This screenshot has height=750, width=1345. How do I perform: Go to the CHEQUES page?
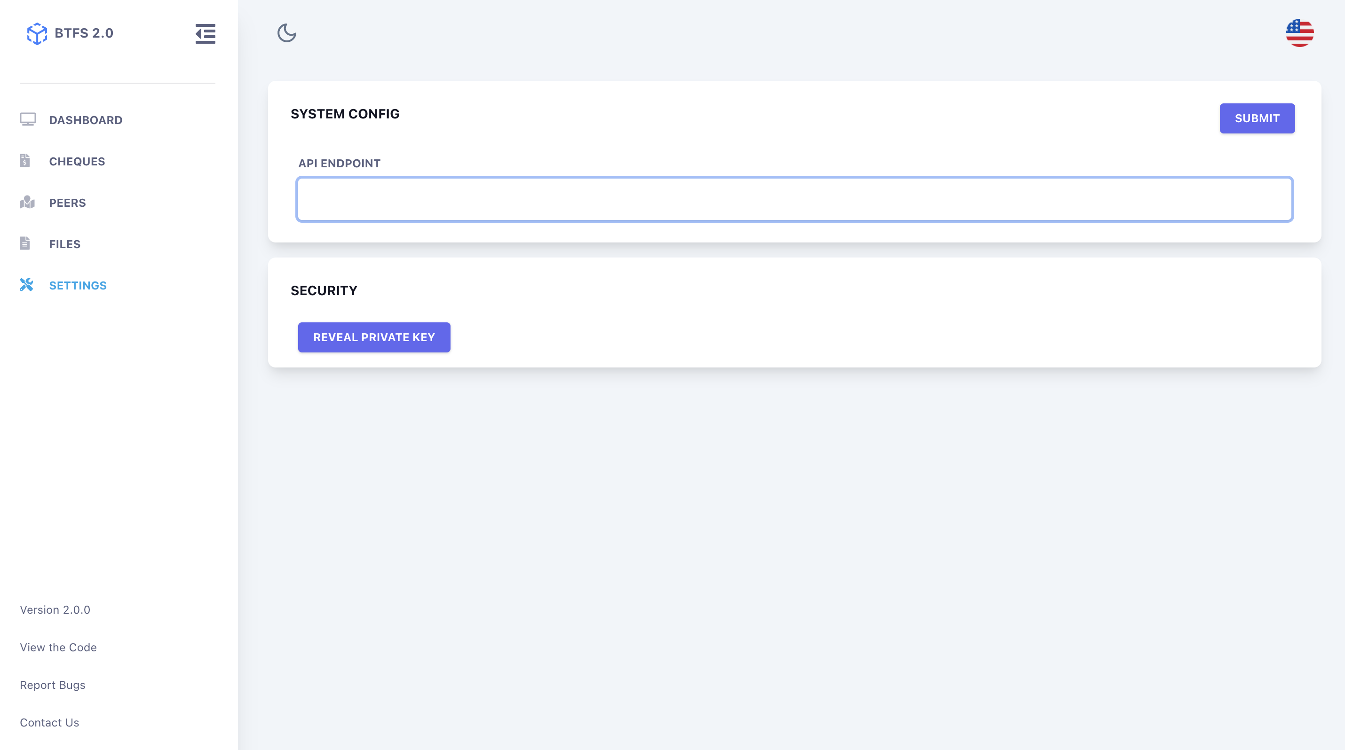point(77,162)
